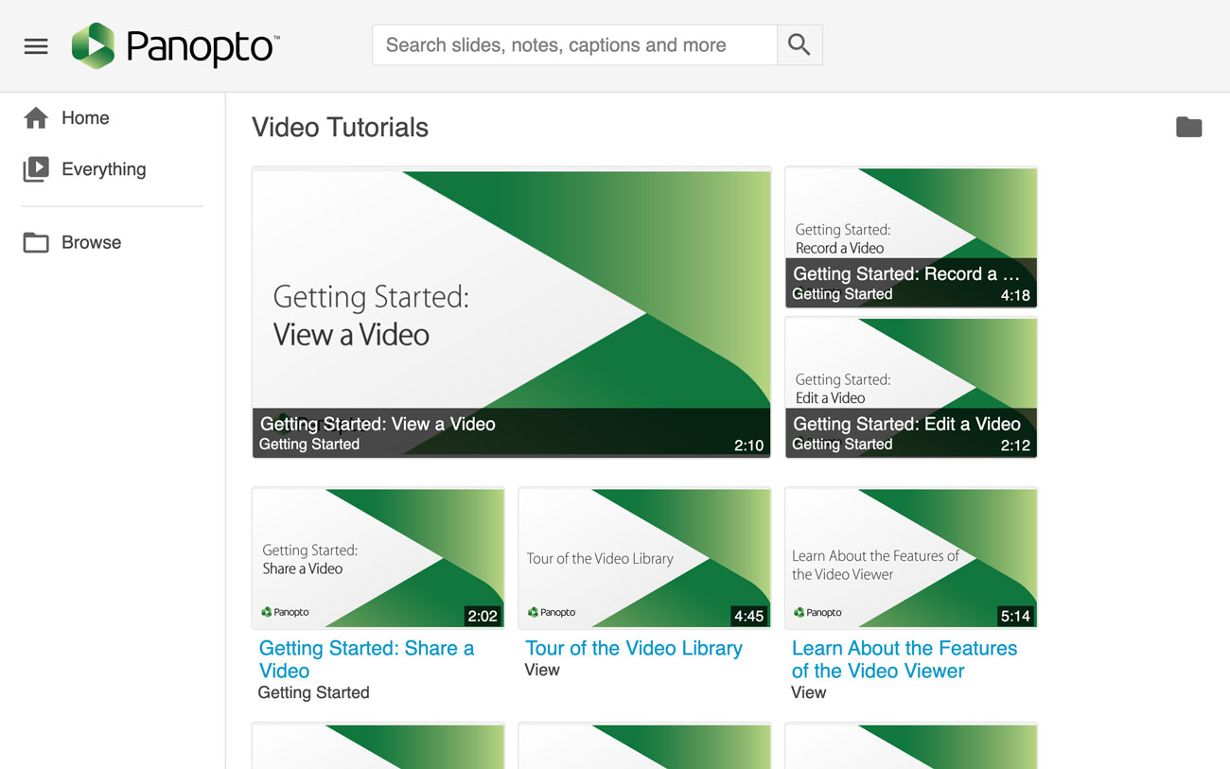Screen dimensions: 1230x769
Task: Click the Everything play-stack icon
Action: point(36,169)
